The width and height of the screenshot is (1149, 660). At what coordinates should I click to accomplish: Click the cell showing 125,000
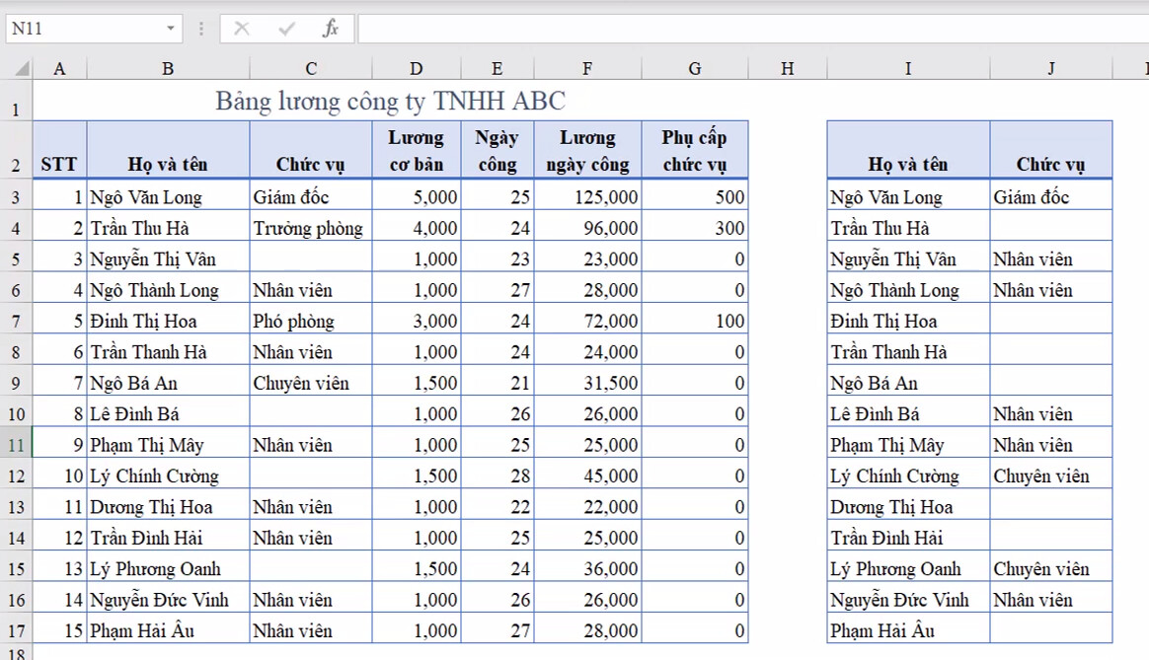tap(587, 196)
